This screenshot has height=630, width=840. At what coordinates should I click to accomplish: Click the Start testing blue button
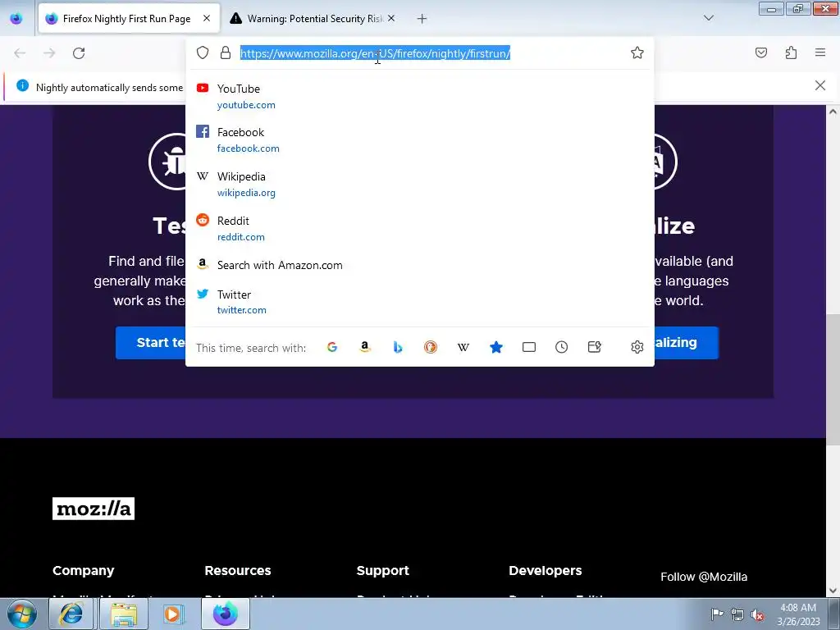pos(151,343)
